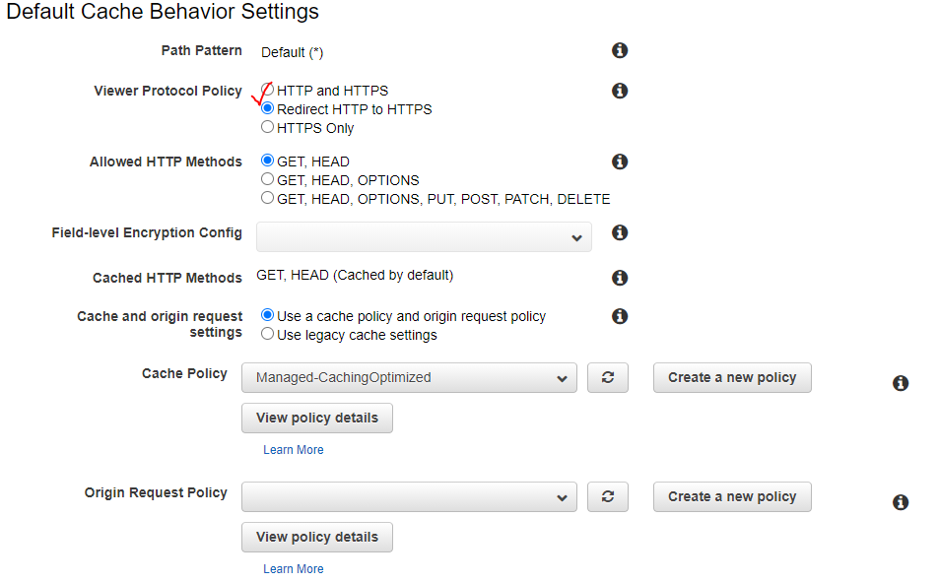Open info icon for Viewer Protocol Policy
Screen dimensions: 938x582
(620, 91)
